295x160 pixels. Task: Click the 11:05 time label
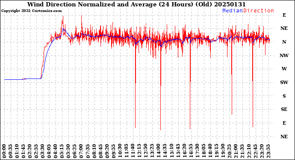[x=127, y=151]
